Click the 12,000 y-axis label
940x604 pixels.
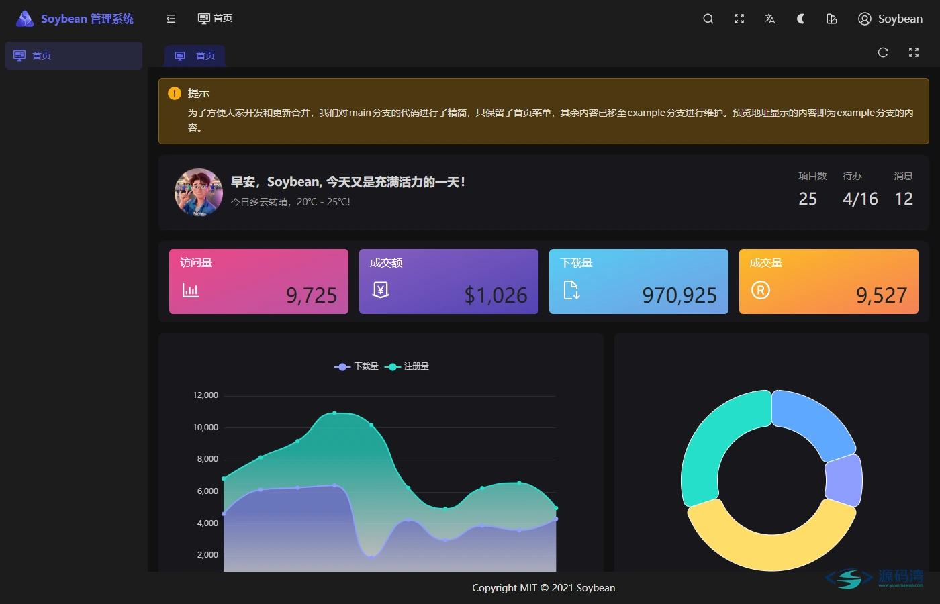click(205, 395)
